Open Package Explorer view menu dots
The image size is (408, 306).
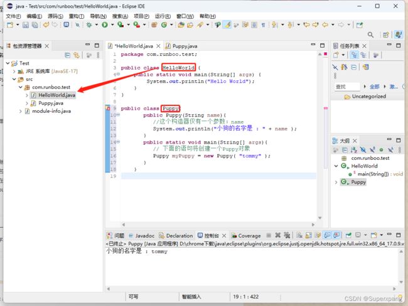98,55
